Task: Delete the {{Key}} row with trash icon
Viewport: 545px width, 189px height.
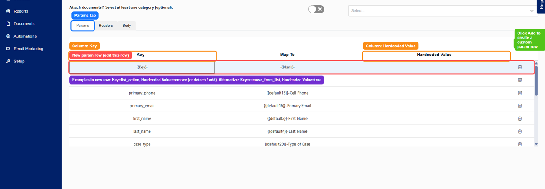Action: [520, 67]
